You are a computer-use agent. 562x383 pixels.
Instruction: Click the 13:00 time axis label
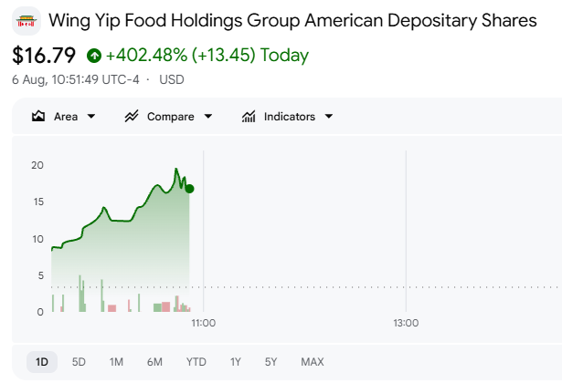pos(406,323)
